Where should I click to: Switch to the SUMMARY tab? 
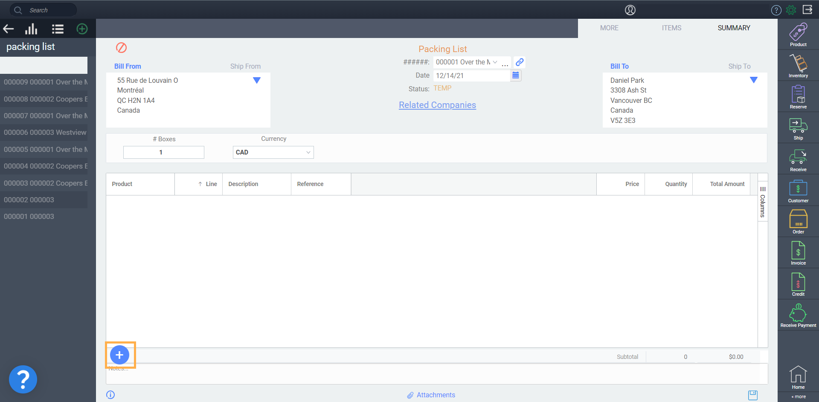734,28
